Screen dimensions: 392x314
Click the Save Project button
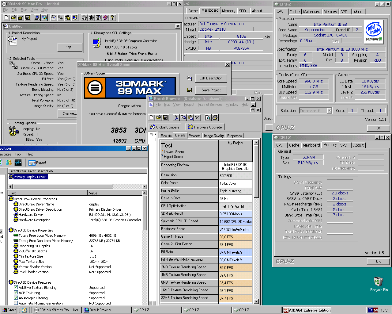click(x=211, y=90)
